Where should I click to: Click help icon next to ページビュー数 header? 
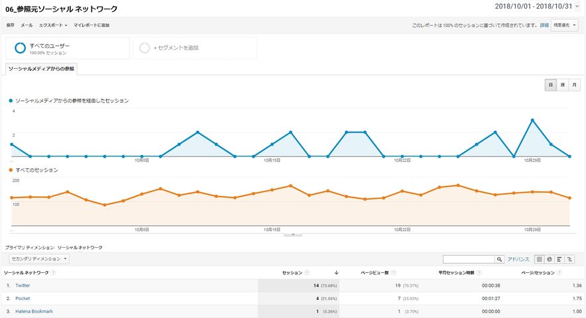(394, 273)
